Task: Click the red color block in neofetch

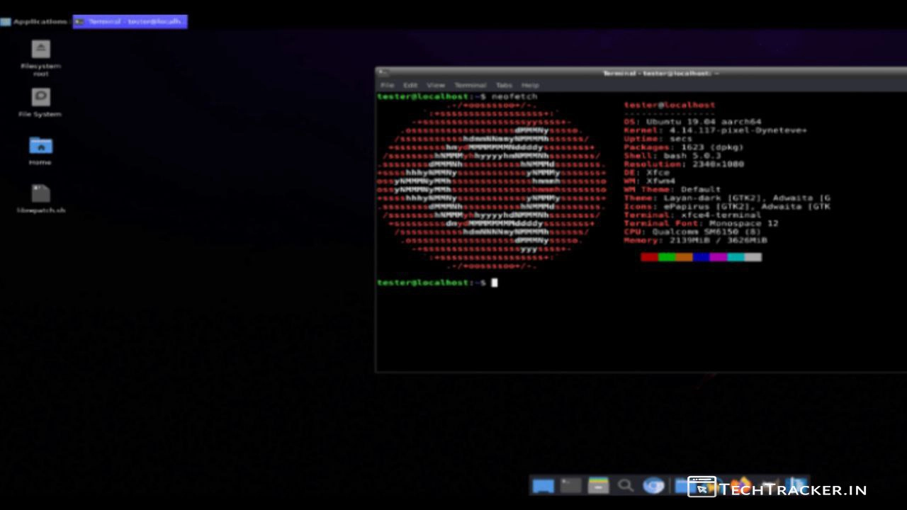Action: 649,257
